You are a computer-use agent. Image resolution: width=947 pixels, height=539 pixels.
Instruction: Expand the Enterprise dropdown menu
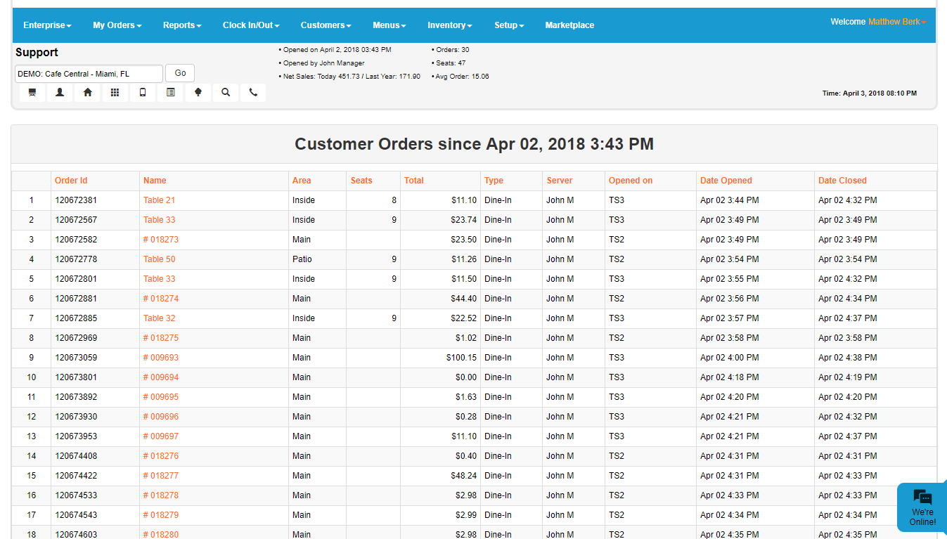tap(47, 25)
